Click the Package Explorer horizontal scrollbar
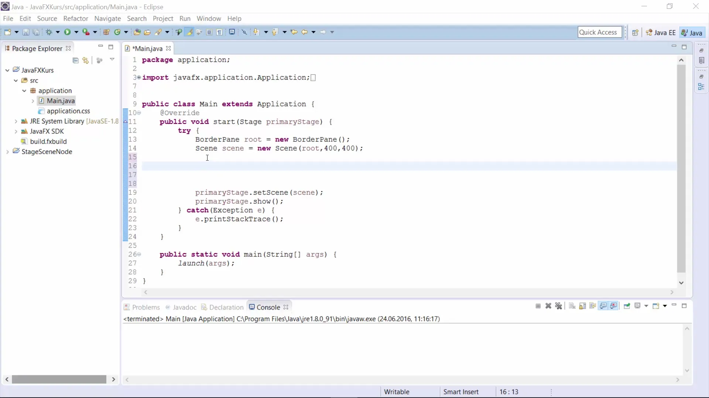 (59, 379)
